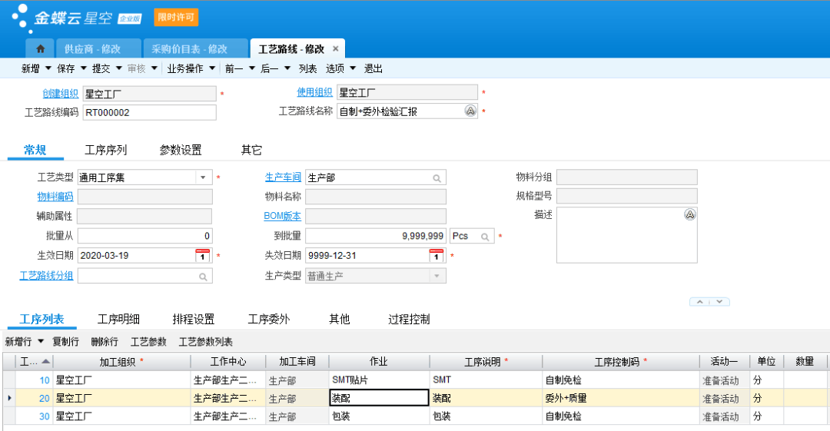Click multilingual icon in 工艺路线名称 field
The height and width of the screenshot is (431, 830).
[x=470, y=111]
